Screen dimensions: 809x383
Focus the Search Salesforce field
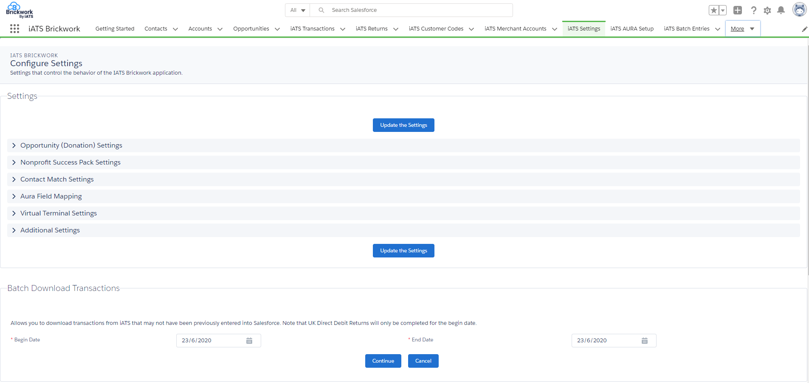tap(411, 10)
